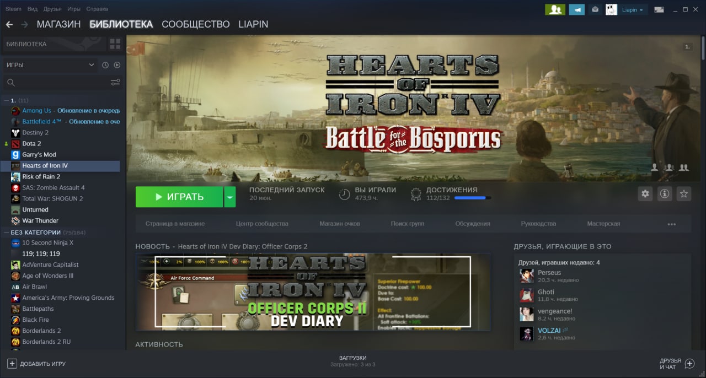Image resolution: width=706 pixels, height=378 pixels.
Task: Go back with the left arrow
Action: (x=9, y=24)
